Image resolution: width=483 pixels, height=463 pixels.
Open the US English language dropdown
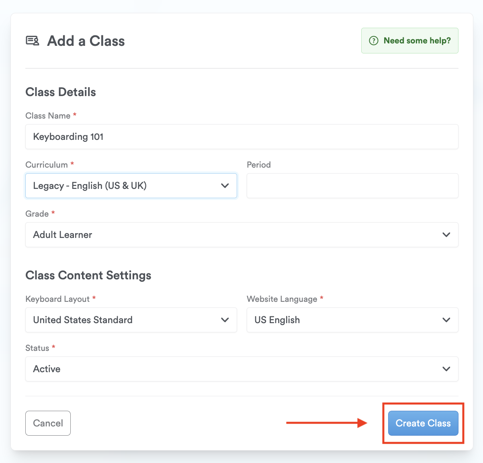pyautogui.click(x=352, y=320)
